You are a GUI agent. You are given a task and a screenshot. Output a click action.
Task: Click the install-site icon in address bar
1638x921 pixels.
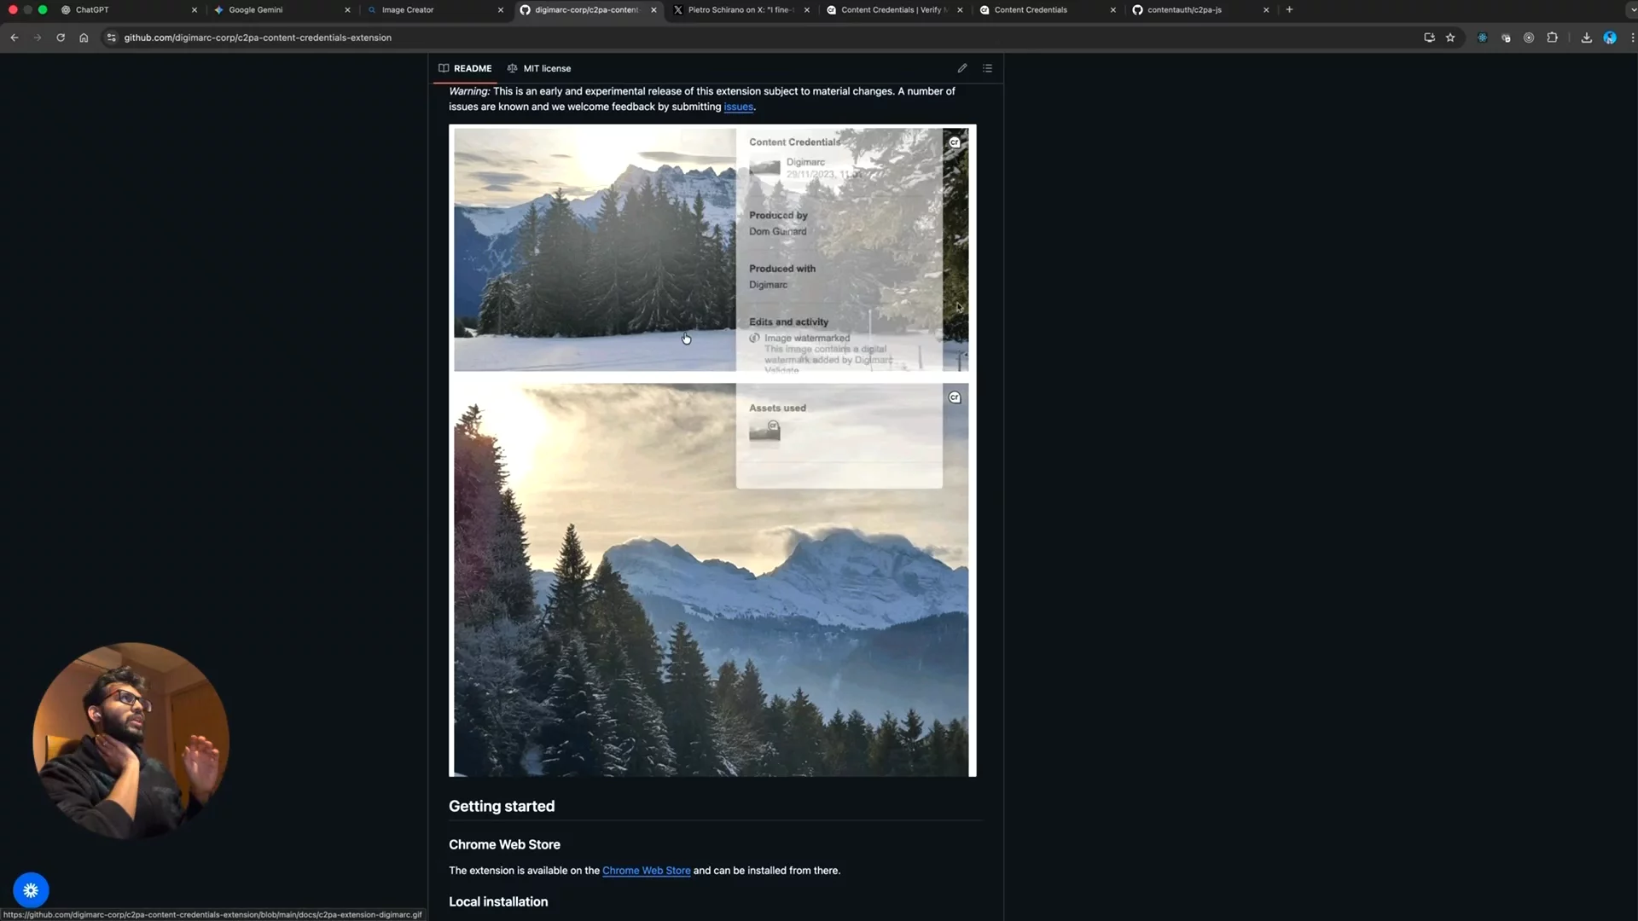1429,38
